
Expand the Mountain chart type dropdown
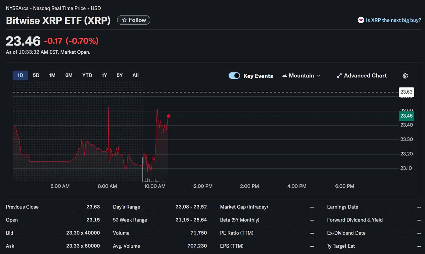coord(301,76)
